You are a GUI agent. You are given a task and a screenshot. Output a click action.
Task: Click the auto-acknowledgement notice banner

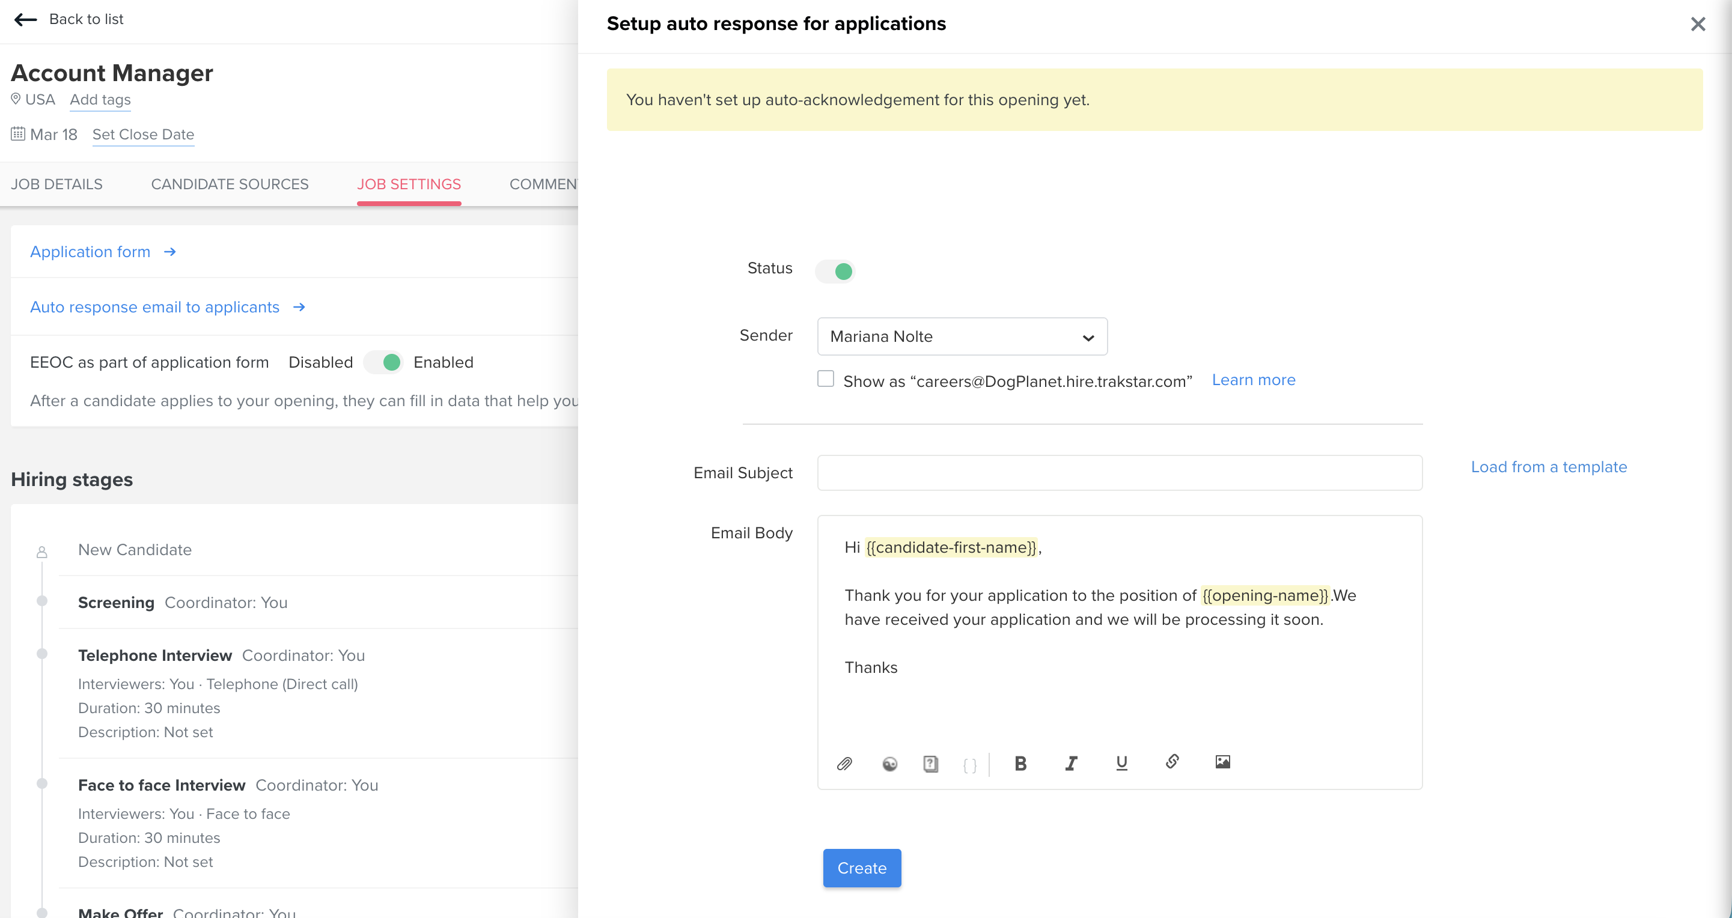tap(1154, 100)
